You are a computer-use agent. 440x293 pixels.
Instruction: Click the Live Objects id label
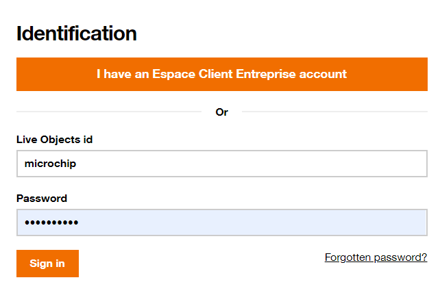point(54,140)
